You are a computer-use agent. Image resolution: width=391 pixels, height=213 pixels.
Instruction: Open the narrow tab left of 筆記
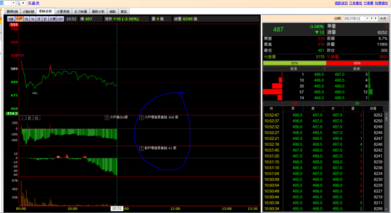[113, 11]
